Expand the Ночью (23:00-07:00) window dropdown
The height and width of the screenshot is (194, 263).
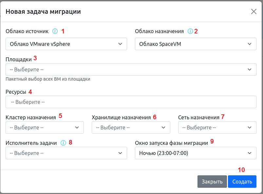(x=196, y=153)
